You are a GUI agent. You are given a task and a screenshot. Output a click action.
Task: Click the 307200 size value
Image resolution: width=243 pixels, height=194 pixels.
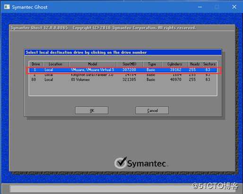point(129,70)
